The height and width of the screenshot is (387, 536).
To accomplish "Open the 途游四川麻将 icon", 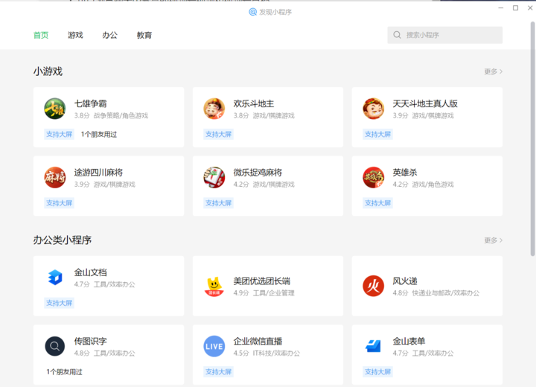I will (x=54, y=177).
